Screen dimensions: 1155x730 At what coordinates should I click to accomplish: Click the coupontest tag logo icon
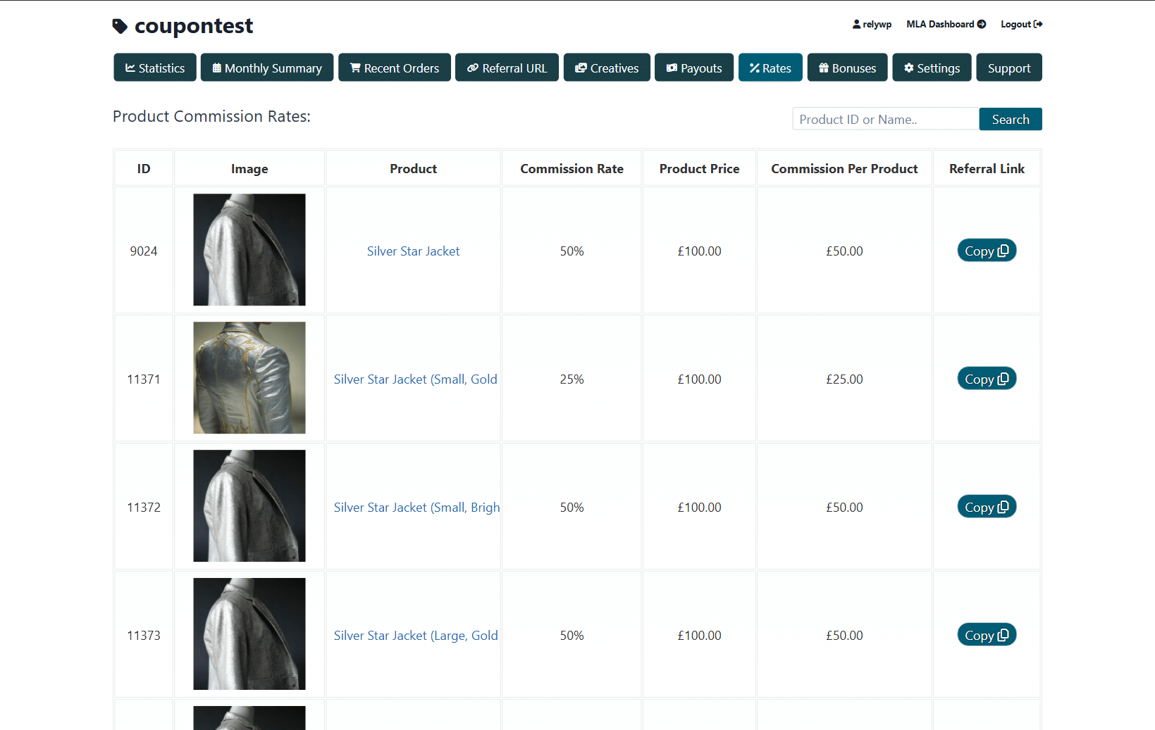pos(120,26)
